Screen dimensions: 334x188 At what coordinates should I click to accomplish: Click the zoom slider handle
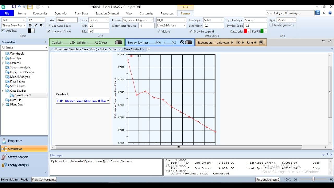pos(313,179)
